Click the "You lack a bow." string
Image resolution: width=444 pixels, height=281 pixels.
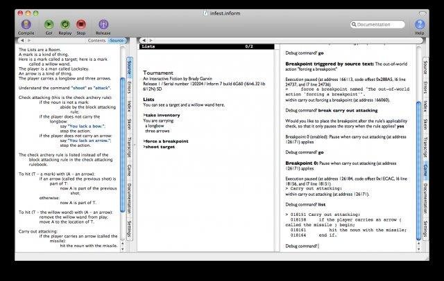coord(86,126)
